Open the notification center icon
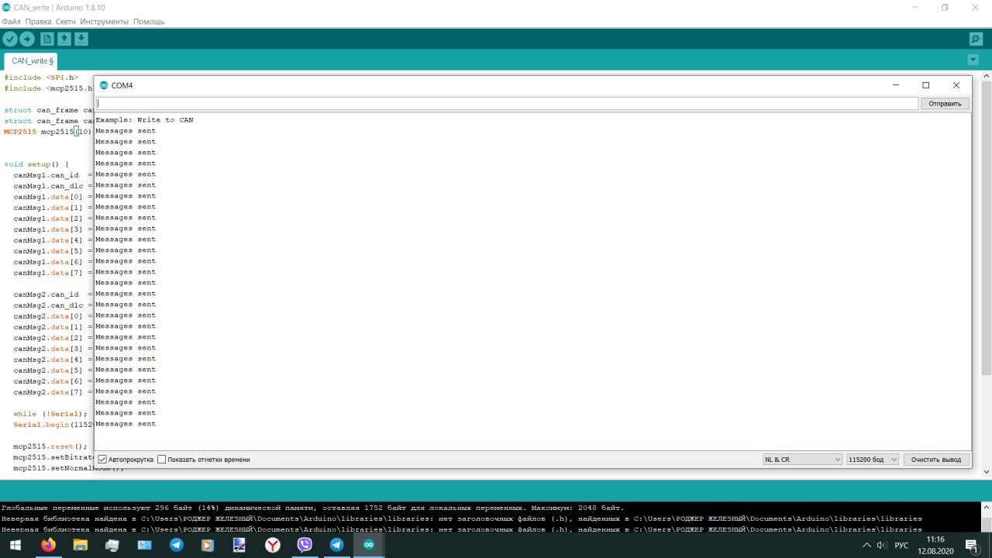The height and width of the screenshot is (558, 992). 972,546
